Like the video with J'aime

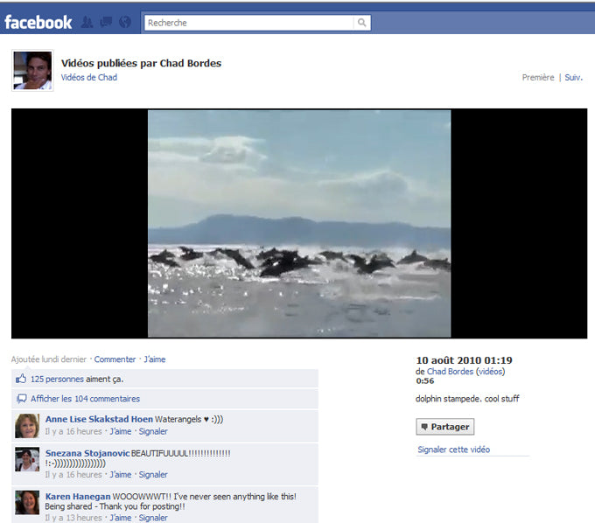point(154,359)
